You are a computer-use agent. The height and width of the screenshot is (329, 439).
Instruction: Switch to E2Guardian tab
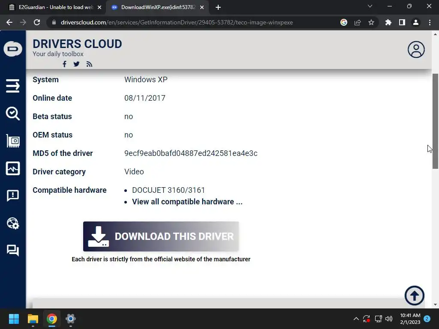pyautogui.click(x=55, y=7)
